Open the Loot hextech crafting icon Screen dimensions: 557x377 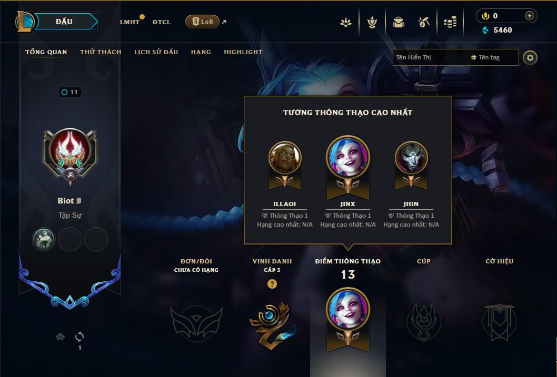[372, 22]
